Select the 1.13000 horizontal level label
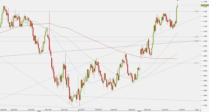This screenshot has height=112, width=209. click(196, 11)
